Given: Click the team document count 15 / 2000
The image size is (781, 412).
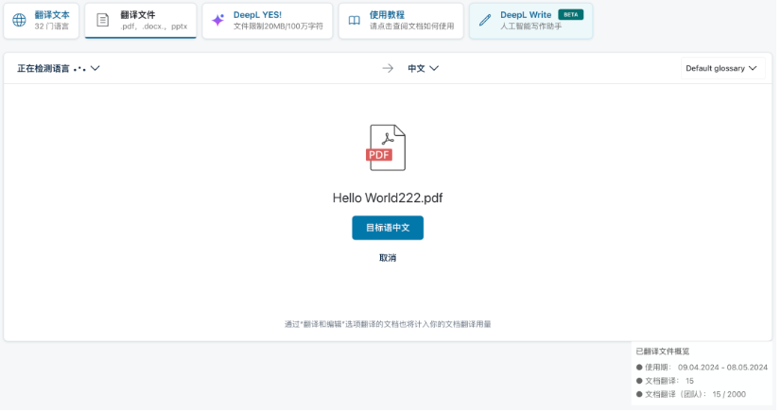Looking at the screenshot, I should coord(729,394).
